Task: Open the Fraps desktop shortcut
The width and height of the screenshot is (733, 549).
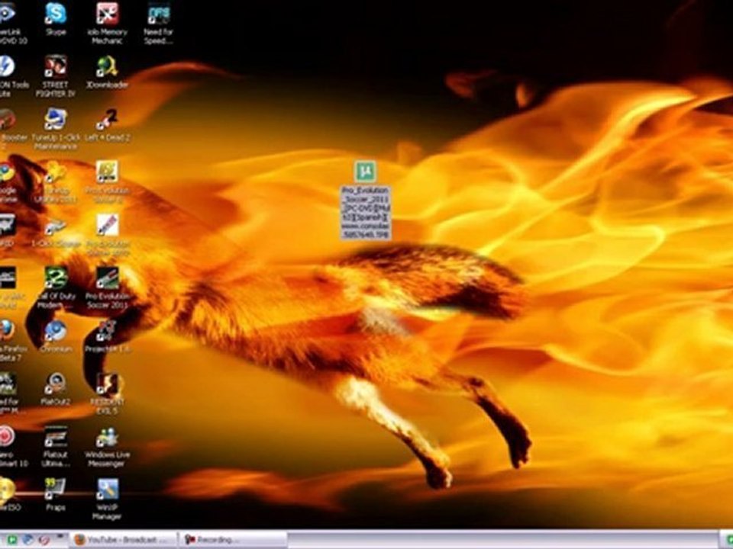Action: click(x=56, y=494)
